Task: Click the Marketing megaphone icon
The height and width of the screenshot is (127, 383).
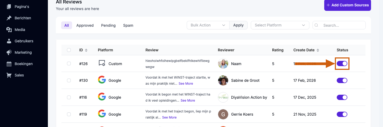Action: (x=9, y=52)
